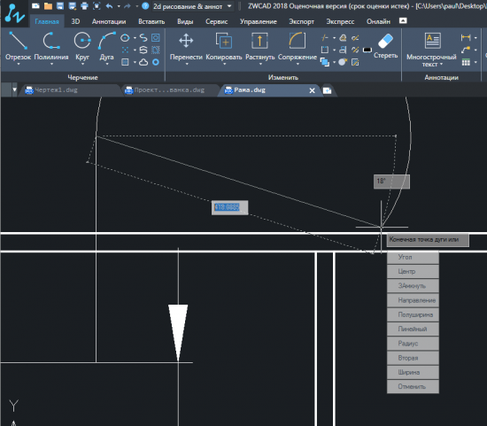Select the Дуга arc tool
Screen dimensions: 487x426
coord(106,45)
